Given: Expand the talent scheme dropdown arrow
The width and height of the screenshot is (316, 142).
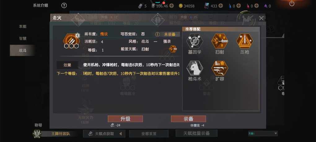Looking at the screenshot, I should click(276, 133).
